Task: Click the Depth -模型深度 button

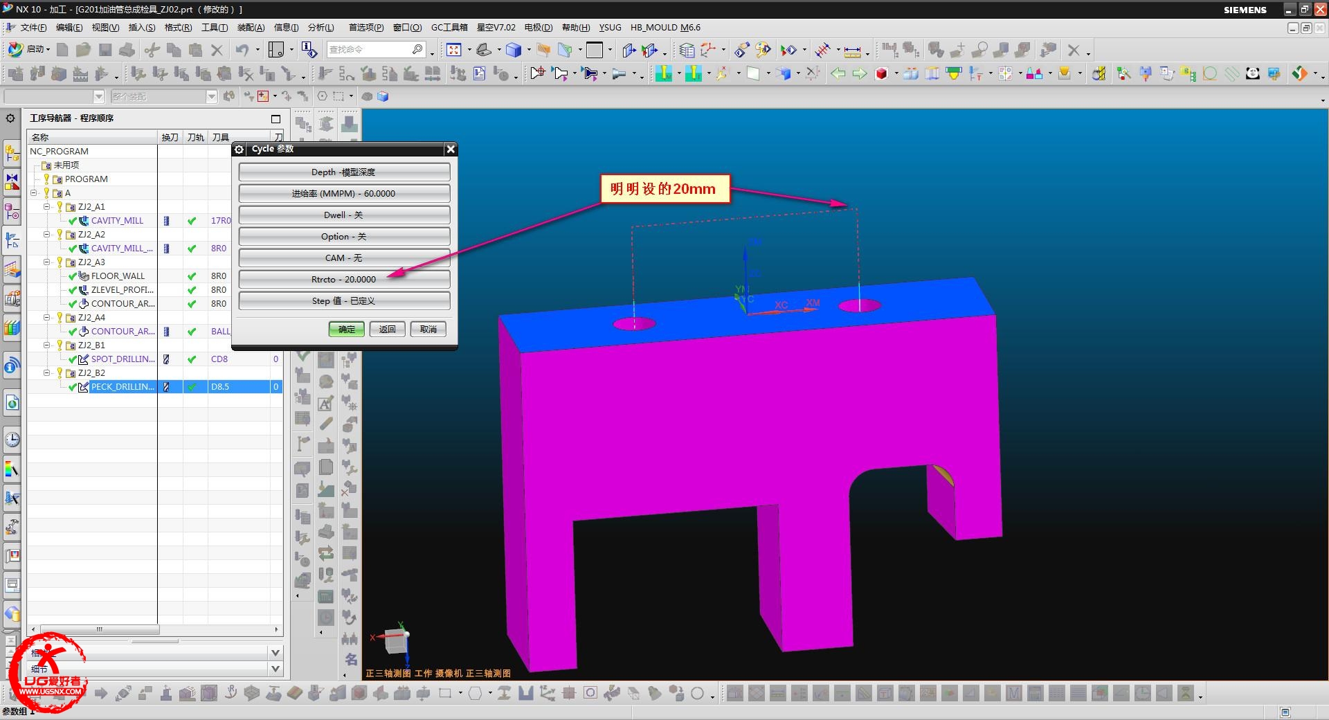Action: point(344,172)
